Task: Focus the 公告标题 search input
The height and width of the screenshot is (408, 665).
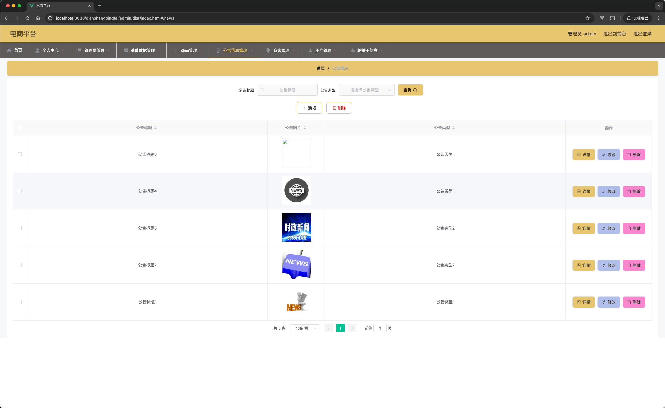Action: 287,90
